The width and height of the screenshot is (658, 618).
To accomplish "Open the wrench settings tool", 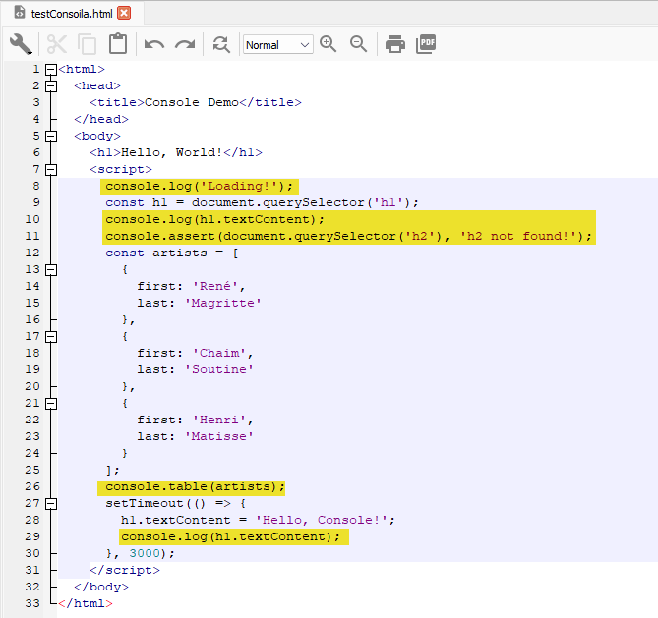I will tap(21, 44).
